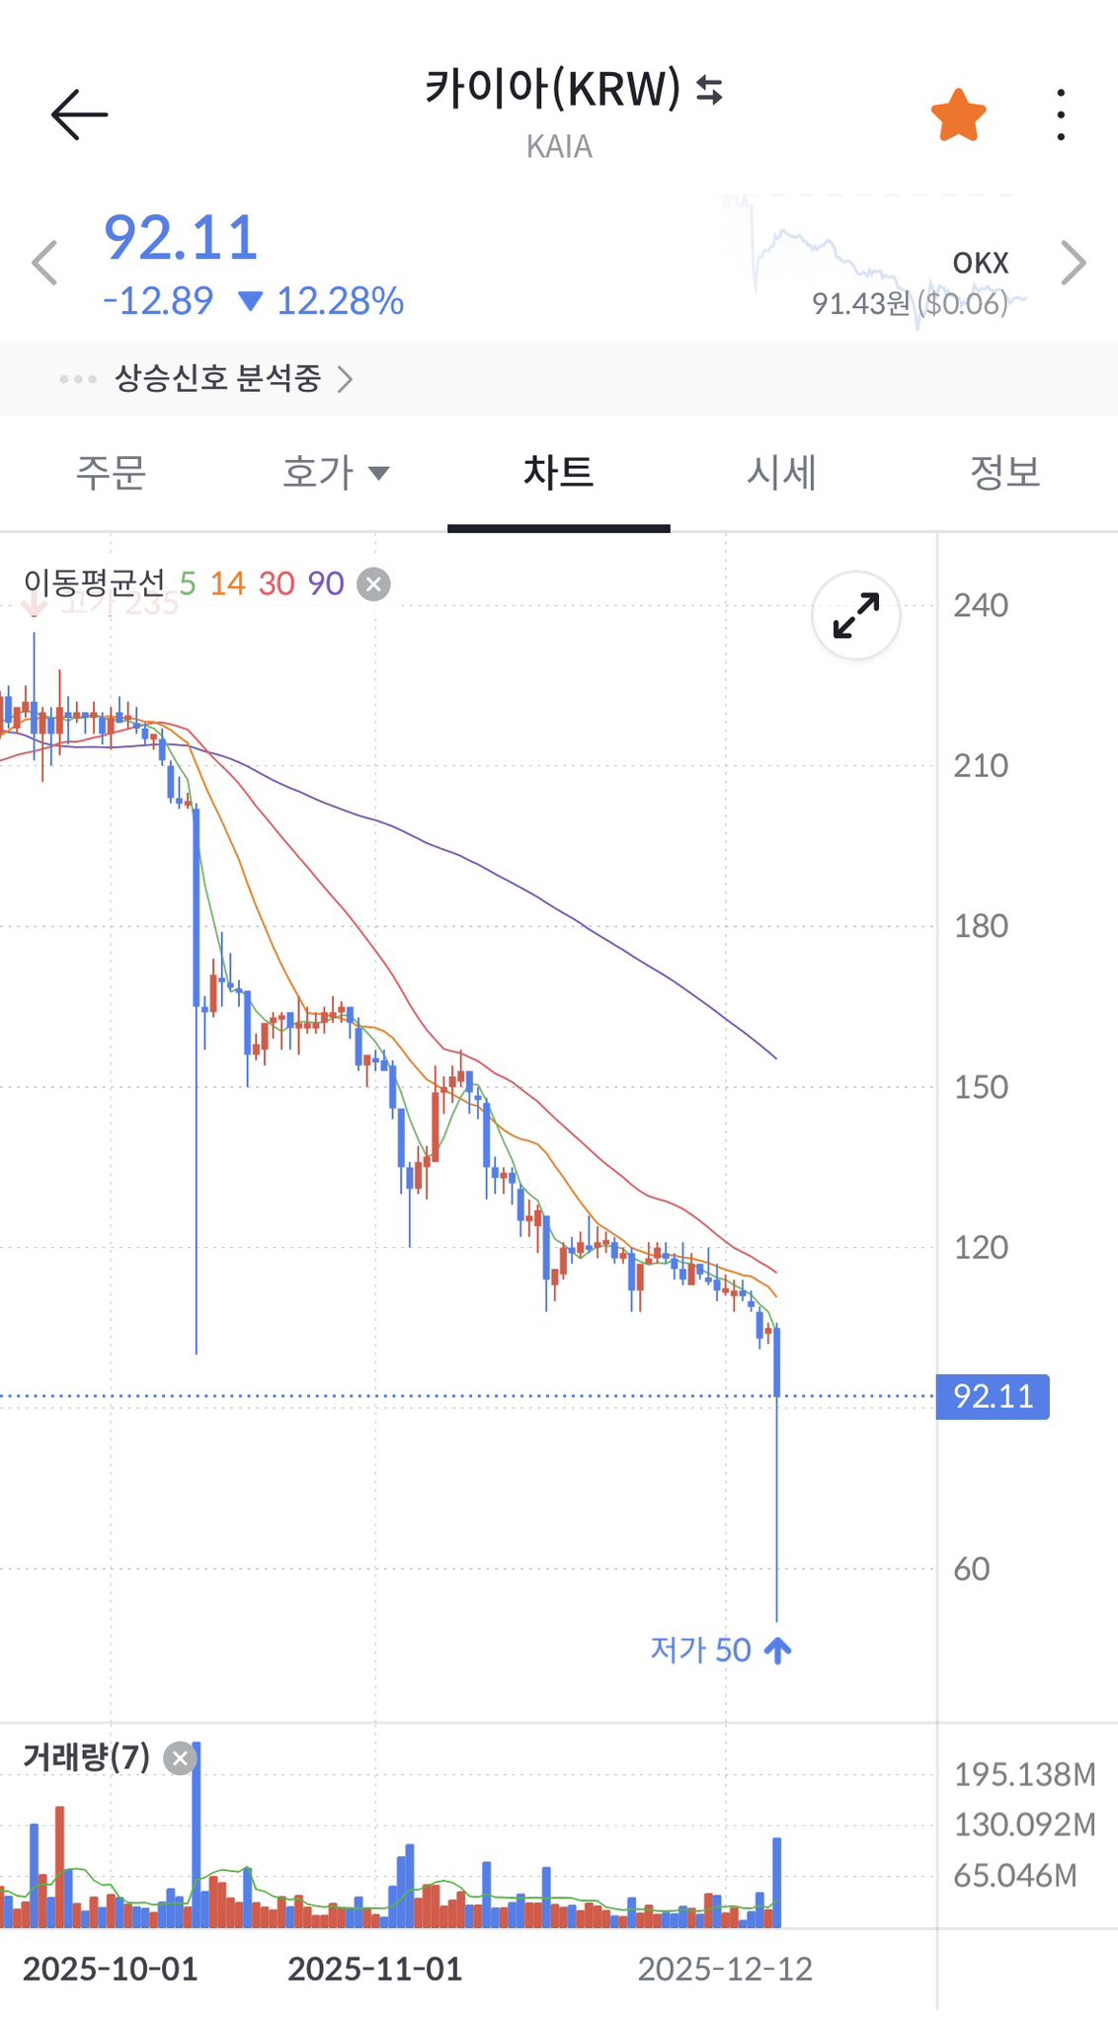Switch to the 시세 tab
Image resolution: width=1118 pixels, height=2022 pixels.
pyautogui.click(x=781, y=473)
